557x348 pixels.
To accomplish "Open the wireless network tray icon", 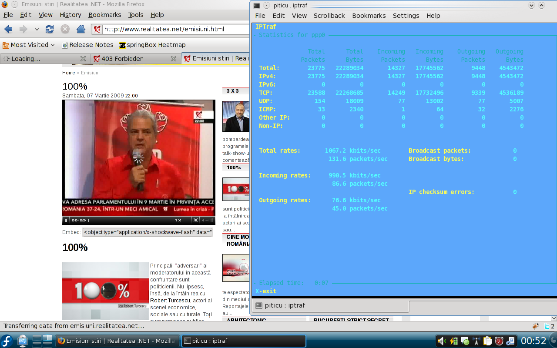I will (476, 341).
